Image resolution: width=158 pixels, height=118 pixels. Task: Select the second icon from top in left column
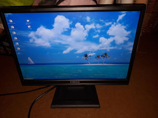pyautogui.click(x=13, y=27)
